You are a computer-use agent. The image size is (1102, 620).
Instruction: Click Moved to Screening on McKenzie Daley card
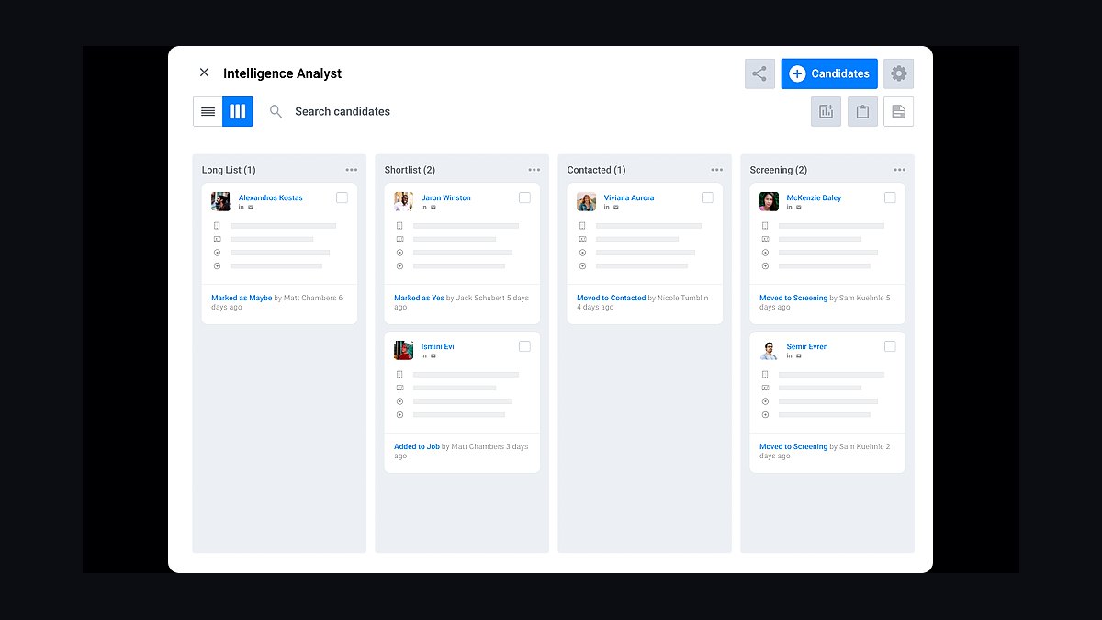(x=793, y=298)
